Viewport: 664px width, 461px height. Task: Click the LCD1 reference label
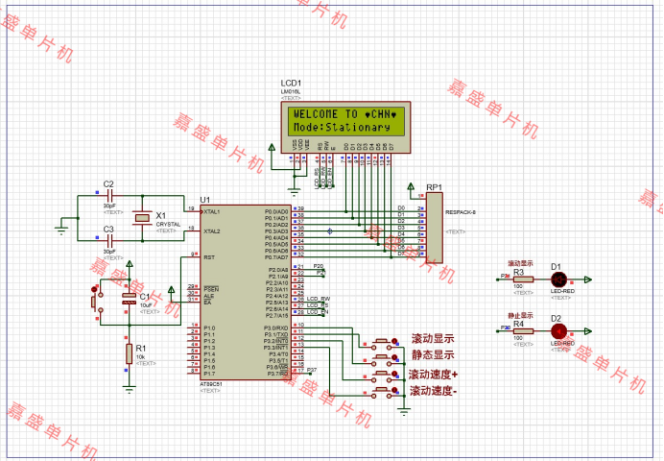(x=291, y=83)
